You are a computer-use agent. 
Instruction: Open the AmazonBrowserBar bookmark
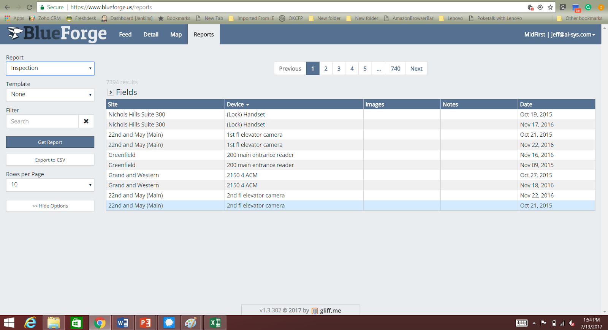[408, 18]
